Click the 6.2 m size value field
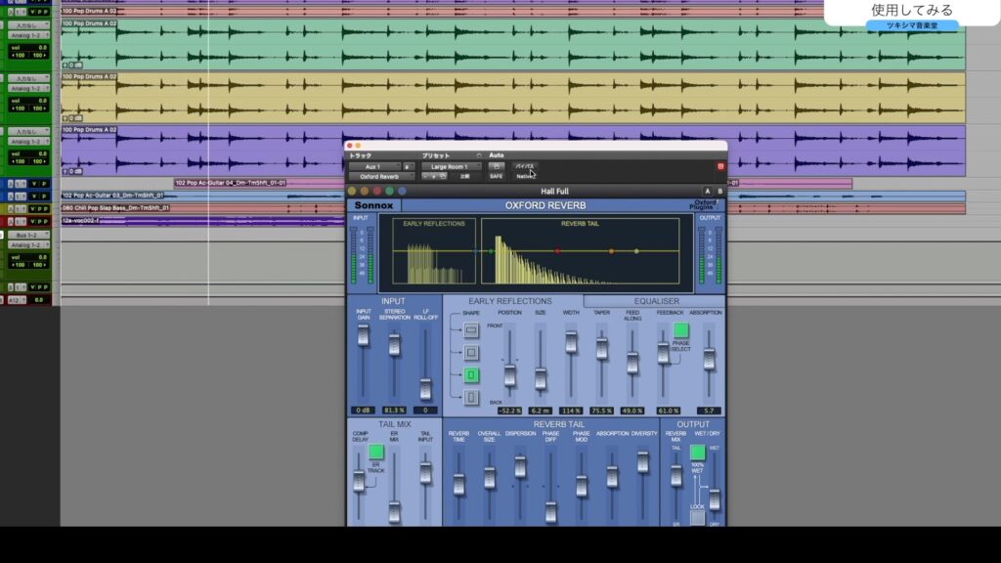Screen dimensions: 1001x563 (540, 411)
